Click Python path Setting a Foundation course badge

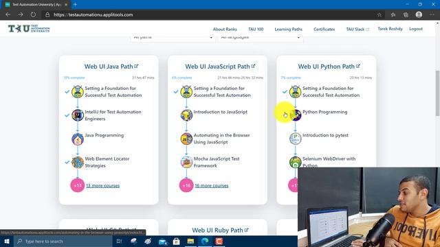295,91
